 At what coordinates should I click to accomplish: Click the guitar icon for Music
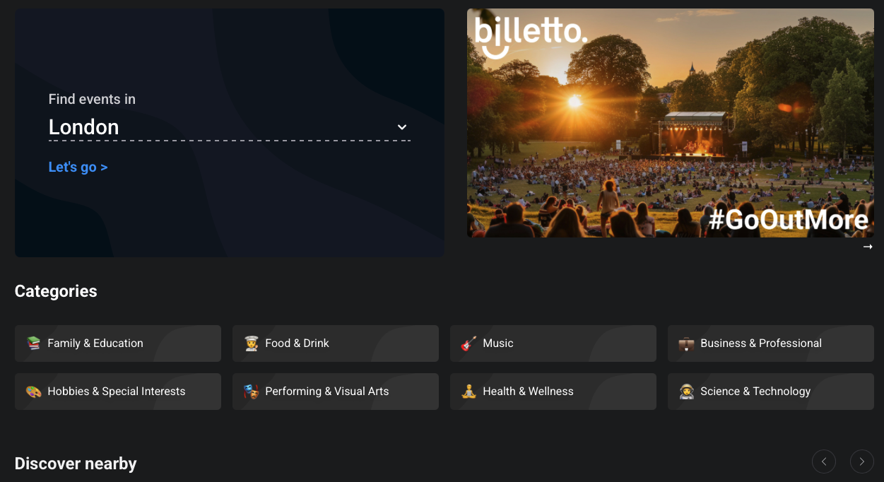[x=468, y=343]
